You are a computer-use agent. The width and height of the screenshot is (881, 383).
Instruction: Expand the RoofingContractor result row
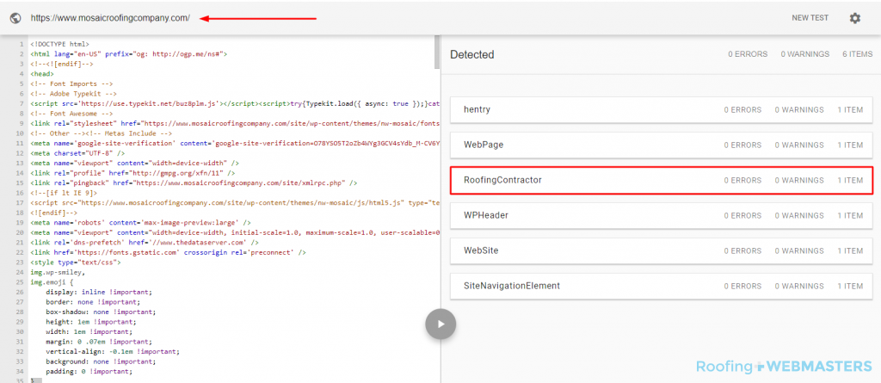tap(662, 181)
